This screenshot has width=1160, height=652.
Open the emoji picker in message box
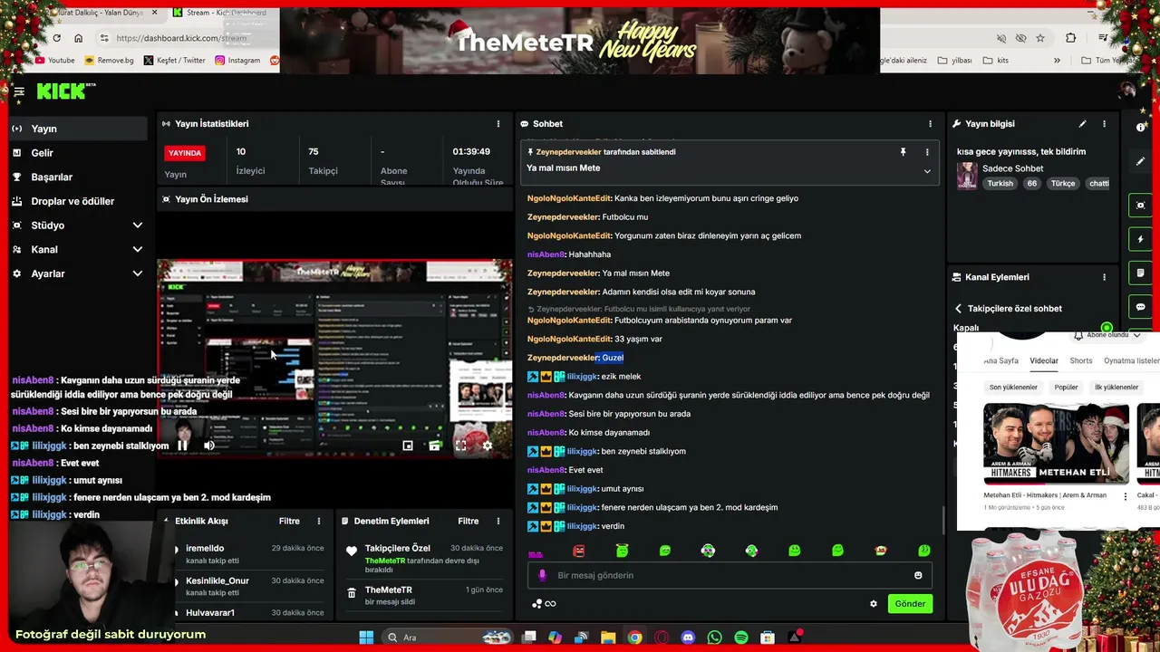918,575
